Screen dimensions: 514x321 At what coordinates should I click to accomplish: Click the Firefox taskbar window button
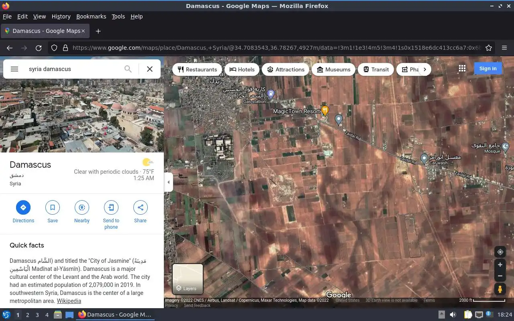(115, 315)
